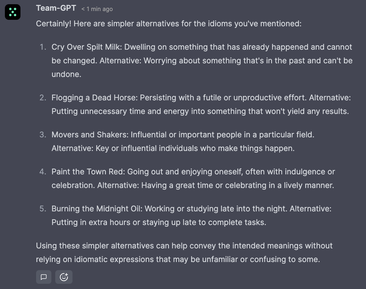The height and width of the screenshot is (289, 366).
Task: Click the Team-GPT avatar icon
Action: coord(13,12)
